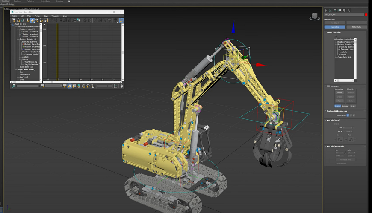This screenshot has height=213, width=372.
Task: Collapse the Key Info (Advanced) rollout
Action: click(335, 147)
